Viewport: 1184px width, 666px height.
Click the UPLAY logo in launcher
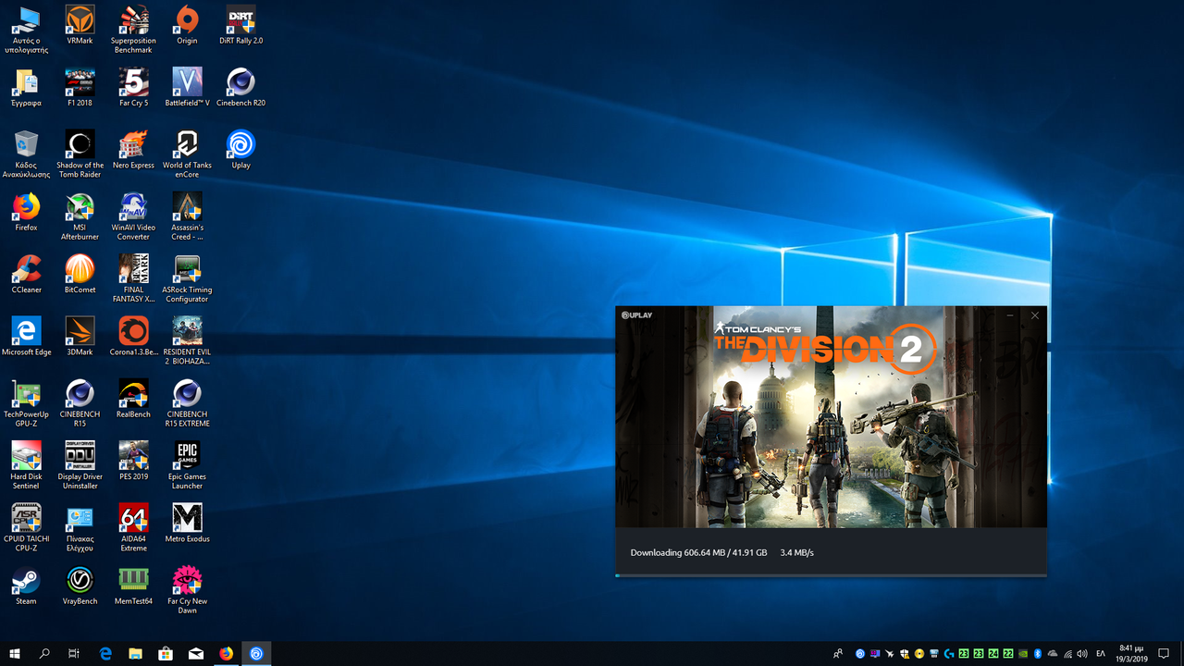[x=636, y=315]
